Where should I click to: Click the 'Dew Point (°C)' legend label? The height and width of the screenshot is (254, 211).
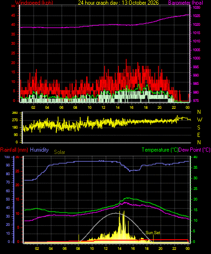(194, 150)
